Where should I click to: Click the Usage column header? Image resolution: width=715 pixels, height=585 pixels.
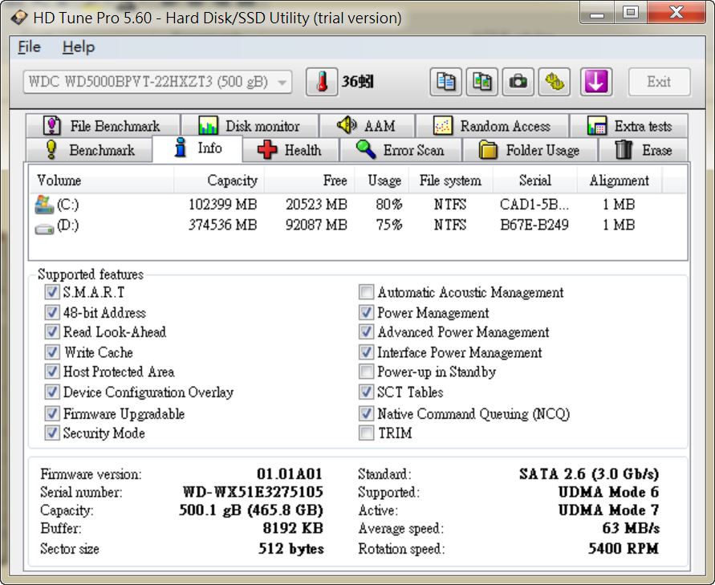click(381, 181)
